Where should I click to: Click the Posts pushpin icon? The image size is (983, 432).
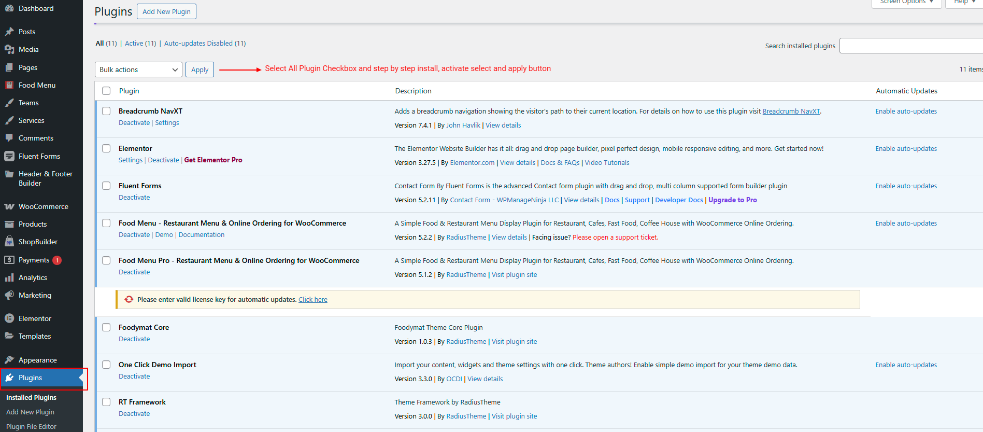(x=9, y=32)
